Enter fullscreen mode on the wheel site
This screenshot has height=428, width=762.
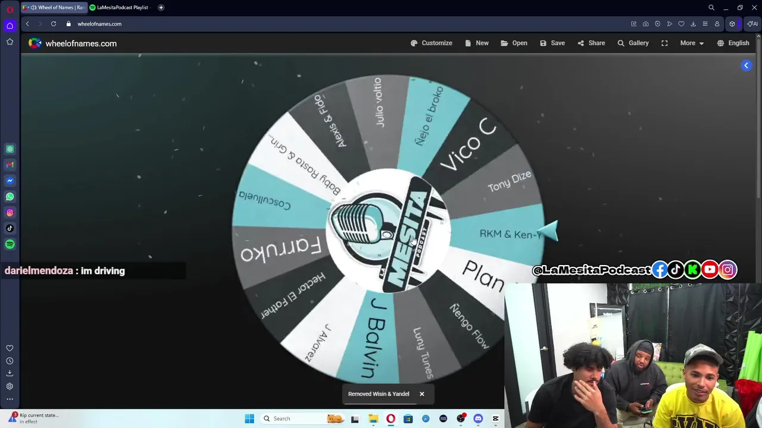tap(664, 43)
